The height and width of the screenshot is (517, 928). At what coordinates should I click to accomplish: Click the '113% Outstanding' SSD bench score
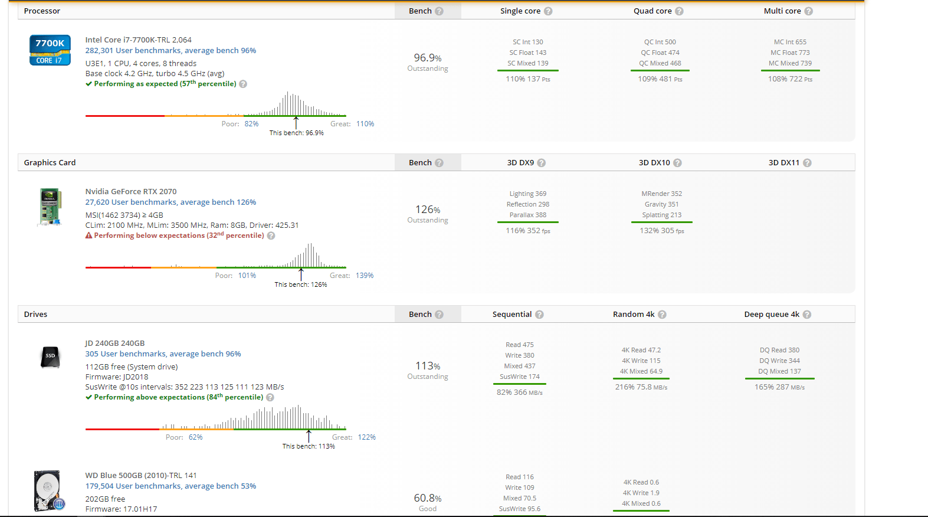(x=428, y=370)
